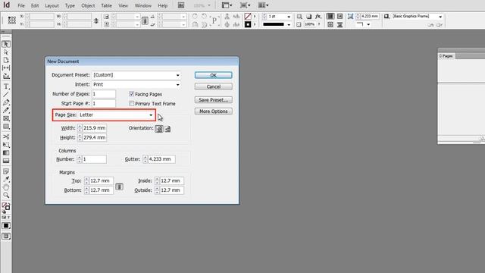Select the Hand tool
This screenshot has width=485, height=273.
click(6, 187)
